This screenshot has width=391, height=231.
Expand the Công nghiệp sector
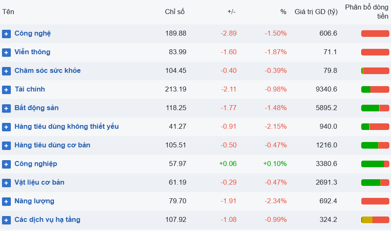pyautogui.click(x=6, y=164)
